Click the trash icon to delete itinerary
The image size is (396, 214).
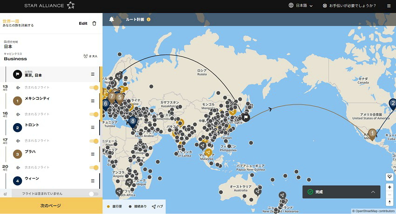point(94,23)
